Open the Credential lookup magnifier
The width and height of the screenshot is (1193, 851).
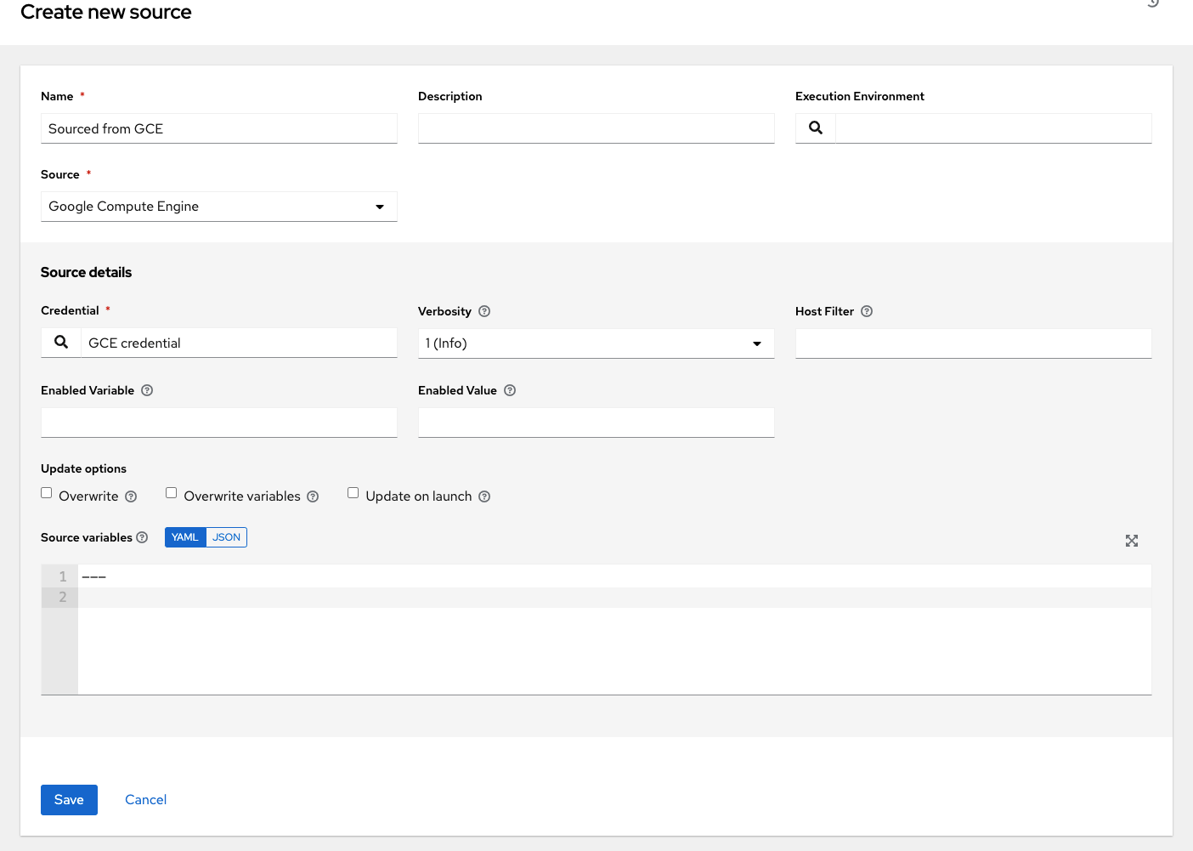(60, 342)
